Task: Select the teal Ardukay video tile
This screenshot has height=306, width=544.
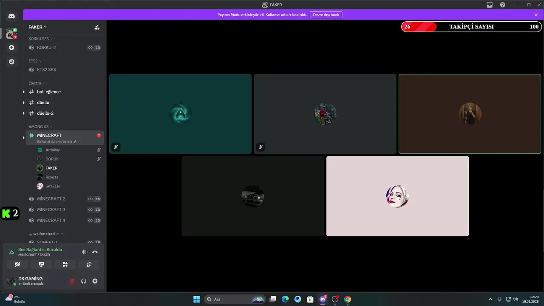Action: (180, 114)
